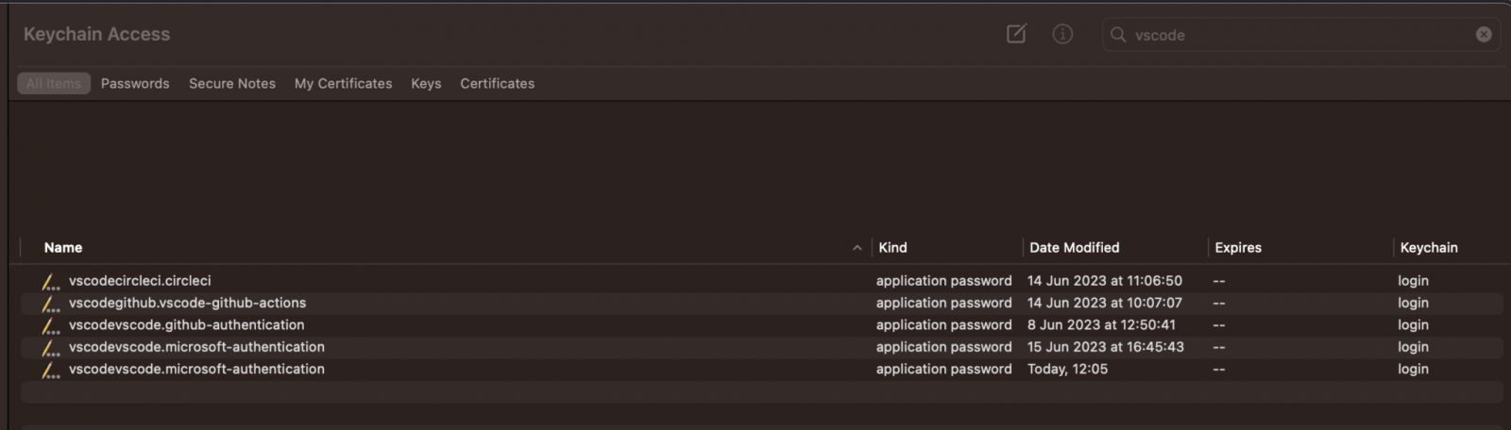Image resolution: width=1511 pixels, height=430 pixels.
Task: Click the info icon in toolbar
Action: click(1062, 35)
